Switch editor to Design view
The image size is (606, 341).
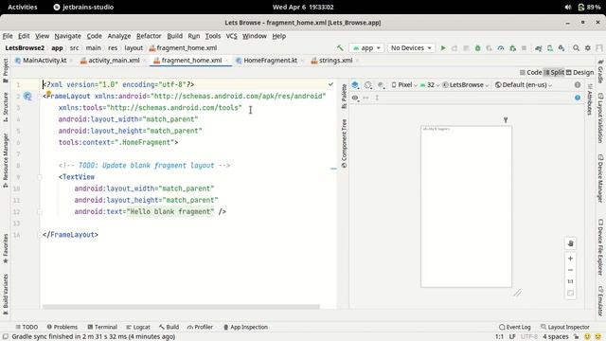click(579, 72)
